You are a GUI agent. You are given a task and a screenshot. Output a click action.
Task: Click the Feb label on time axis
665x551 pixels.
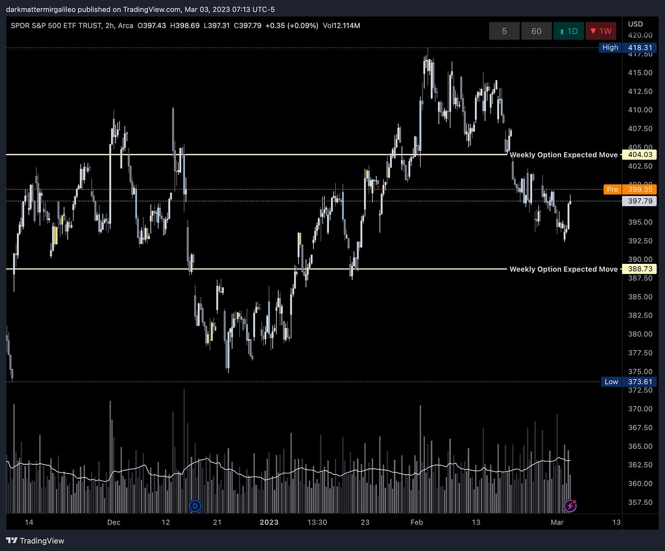click(417, 522)
